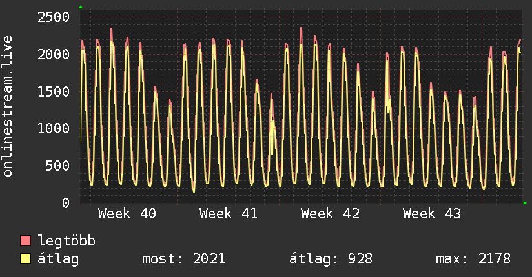Click the 2000 y-axis value

[x=54, y=54]
